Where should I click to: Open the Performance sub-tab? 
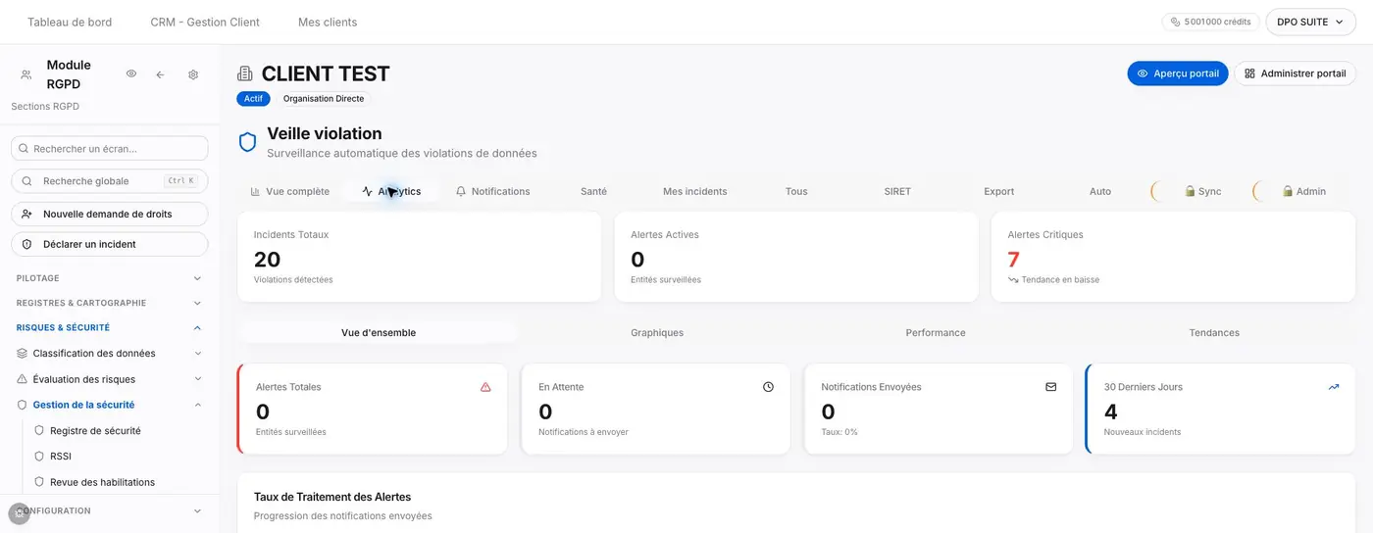[x=936, y=333]
